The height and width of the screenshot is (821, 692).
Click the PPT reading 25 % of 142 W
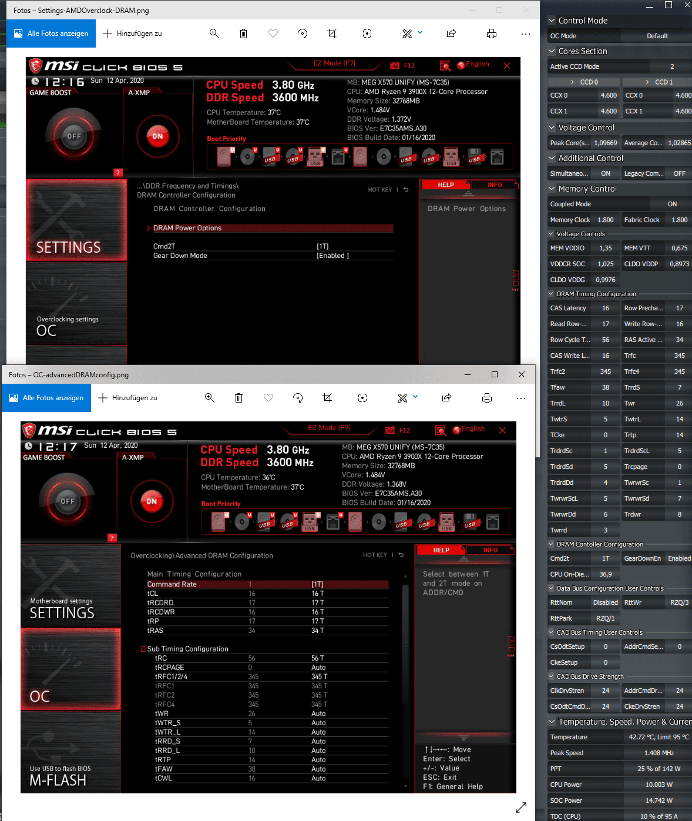point(659,769)
